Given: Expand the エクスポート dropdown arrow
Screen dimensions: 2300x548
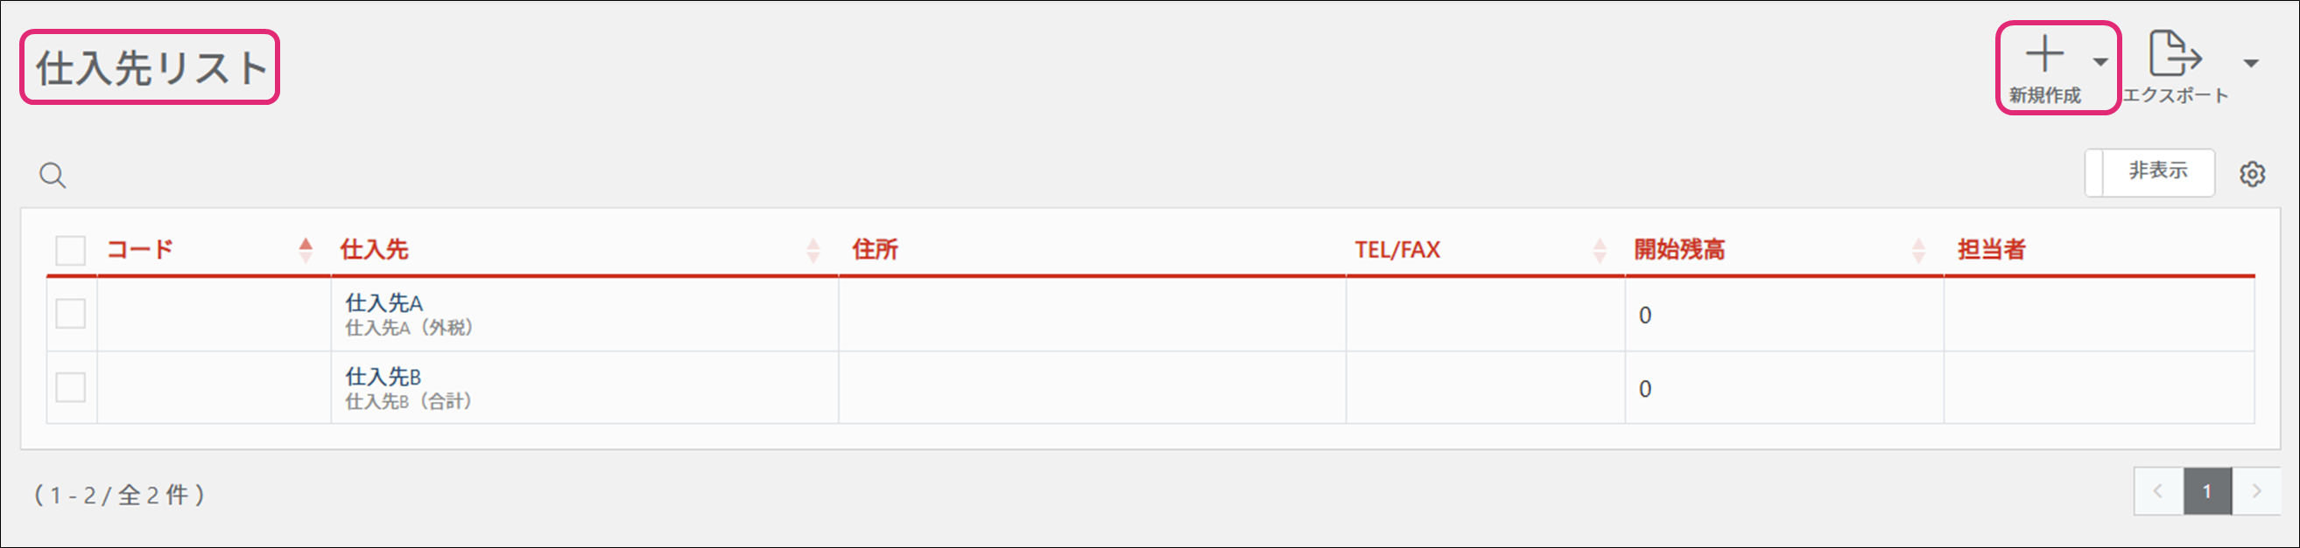Looking at the screenshot, I should point(2251,63).
